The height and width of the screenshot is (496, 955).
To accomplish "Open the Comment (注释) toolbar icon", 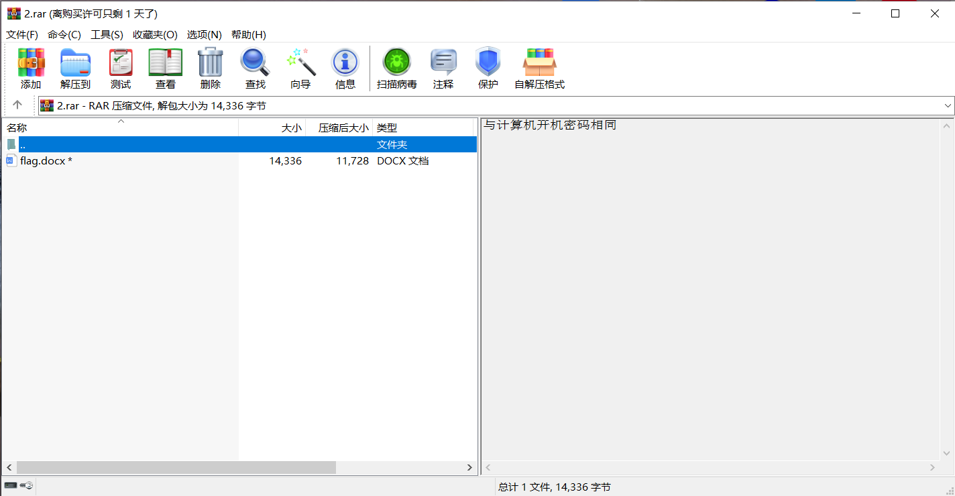I will point(443,62).
